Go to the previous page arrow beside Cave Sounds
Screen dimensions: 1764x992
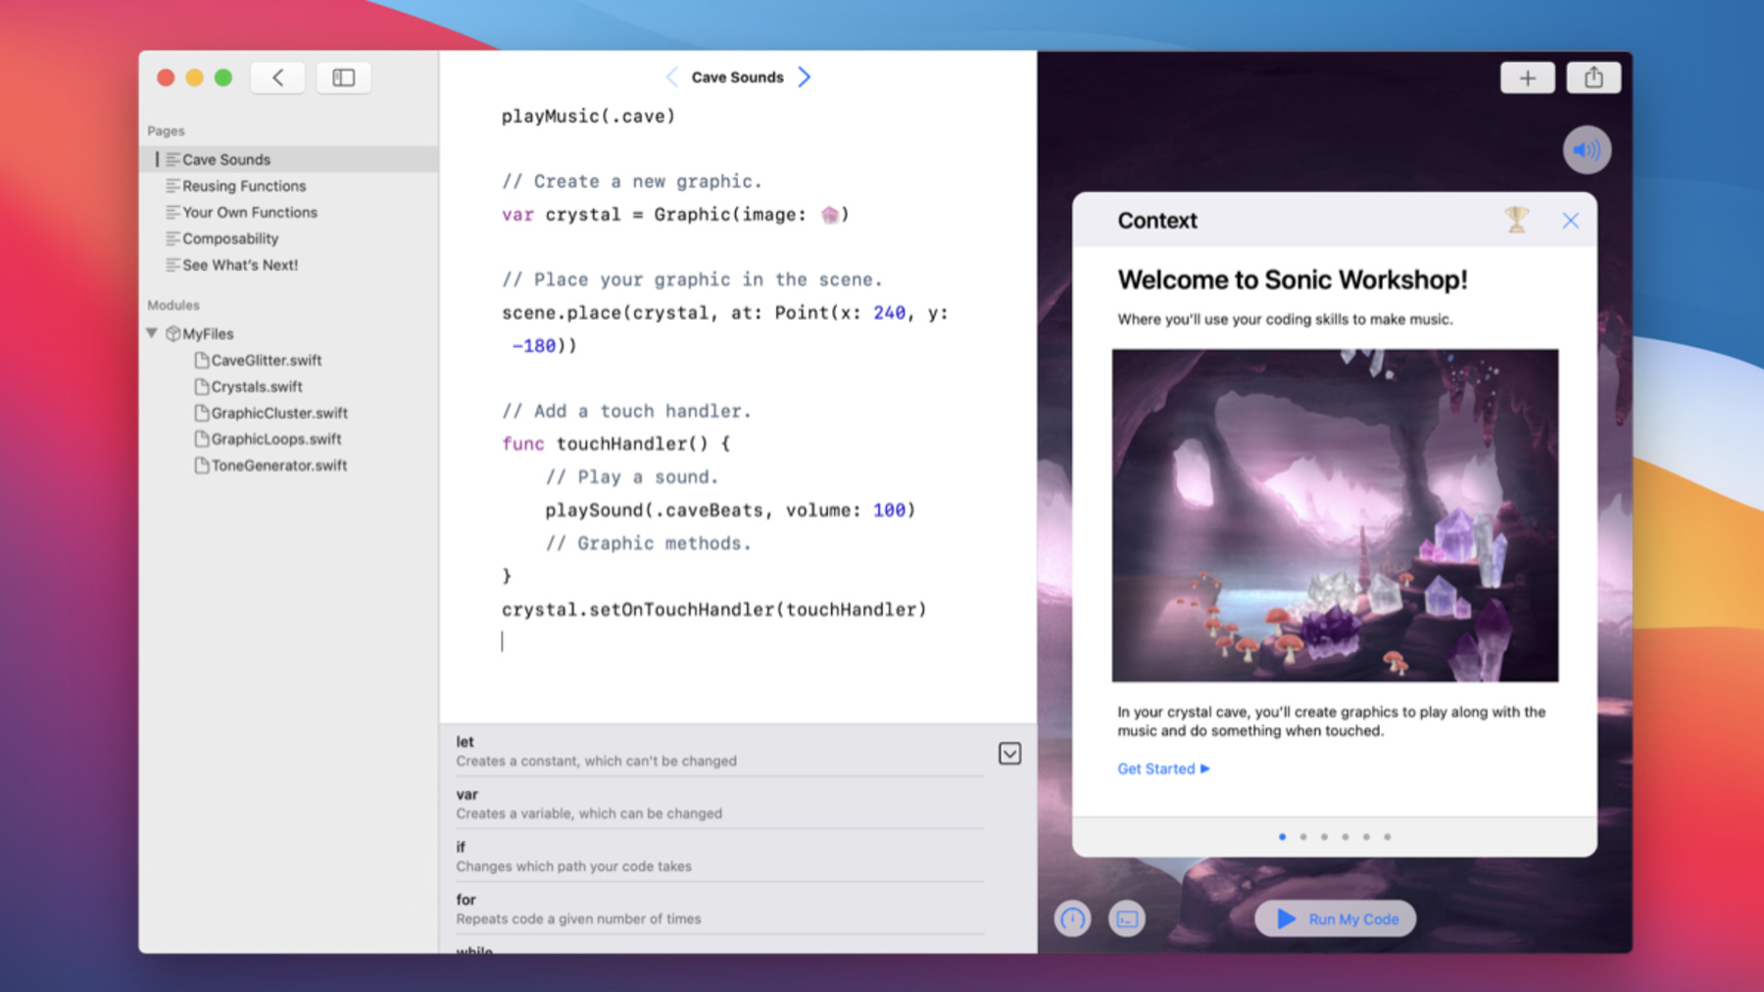click(x=671, y=77)
